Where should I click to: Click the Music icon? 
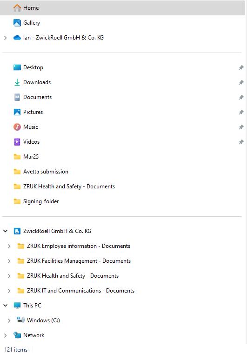(x=17, y=127)
